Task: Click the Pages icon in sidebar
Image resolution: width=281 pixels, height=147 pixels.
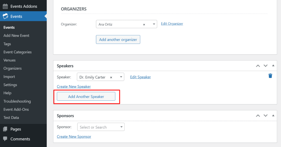Action: point(5,129)
